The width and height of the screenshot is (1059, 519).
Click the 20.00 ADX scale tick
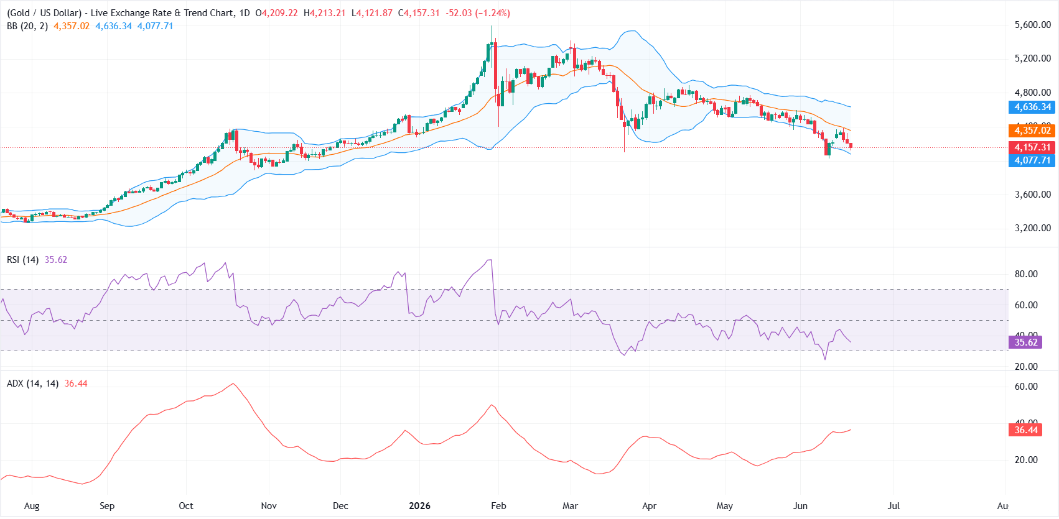click(x=1026, y=460)
